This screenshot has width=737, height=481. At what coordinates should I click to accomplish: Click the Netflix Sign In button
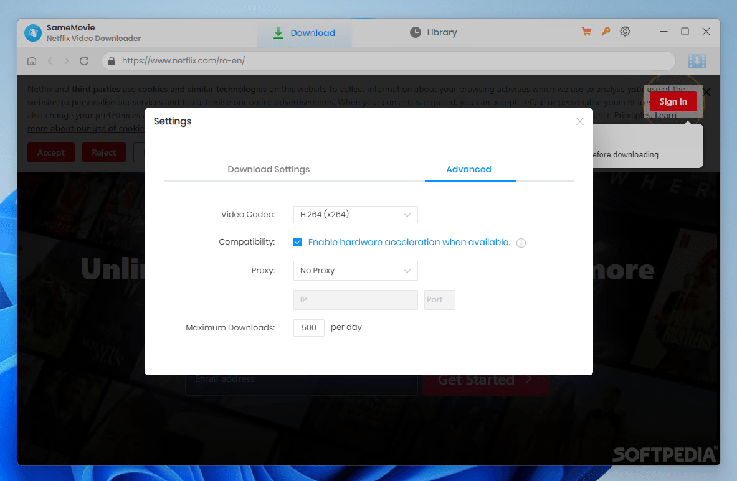tap(673, 102)
